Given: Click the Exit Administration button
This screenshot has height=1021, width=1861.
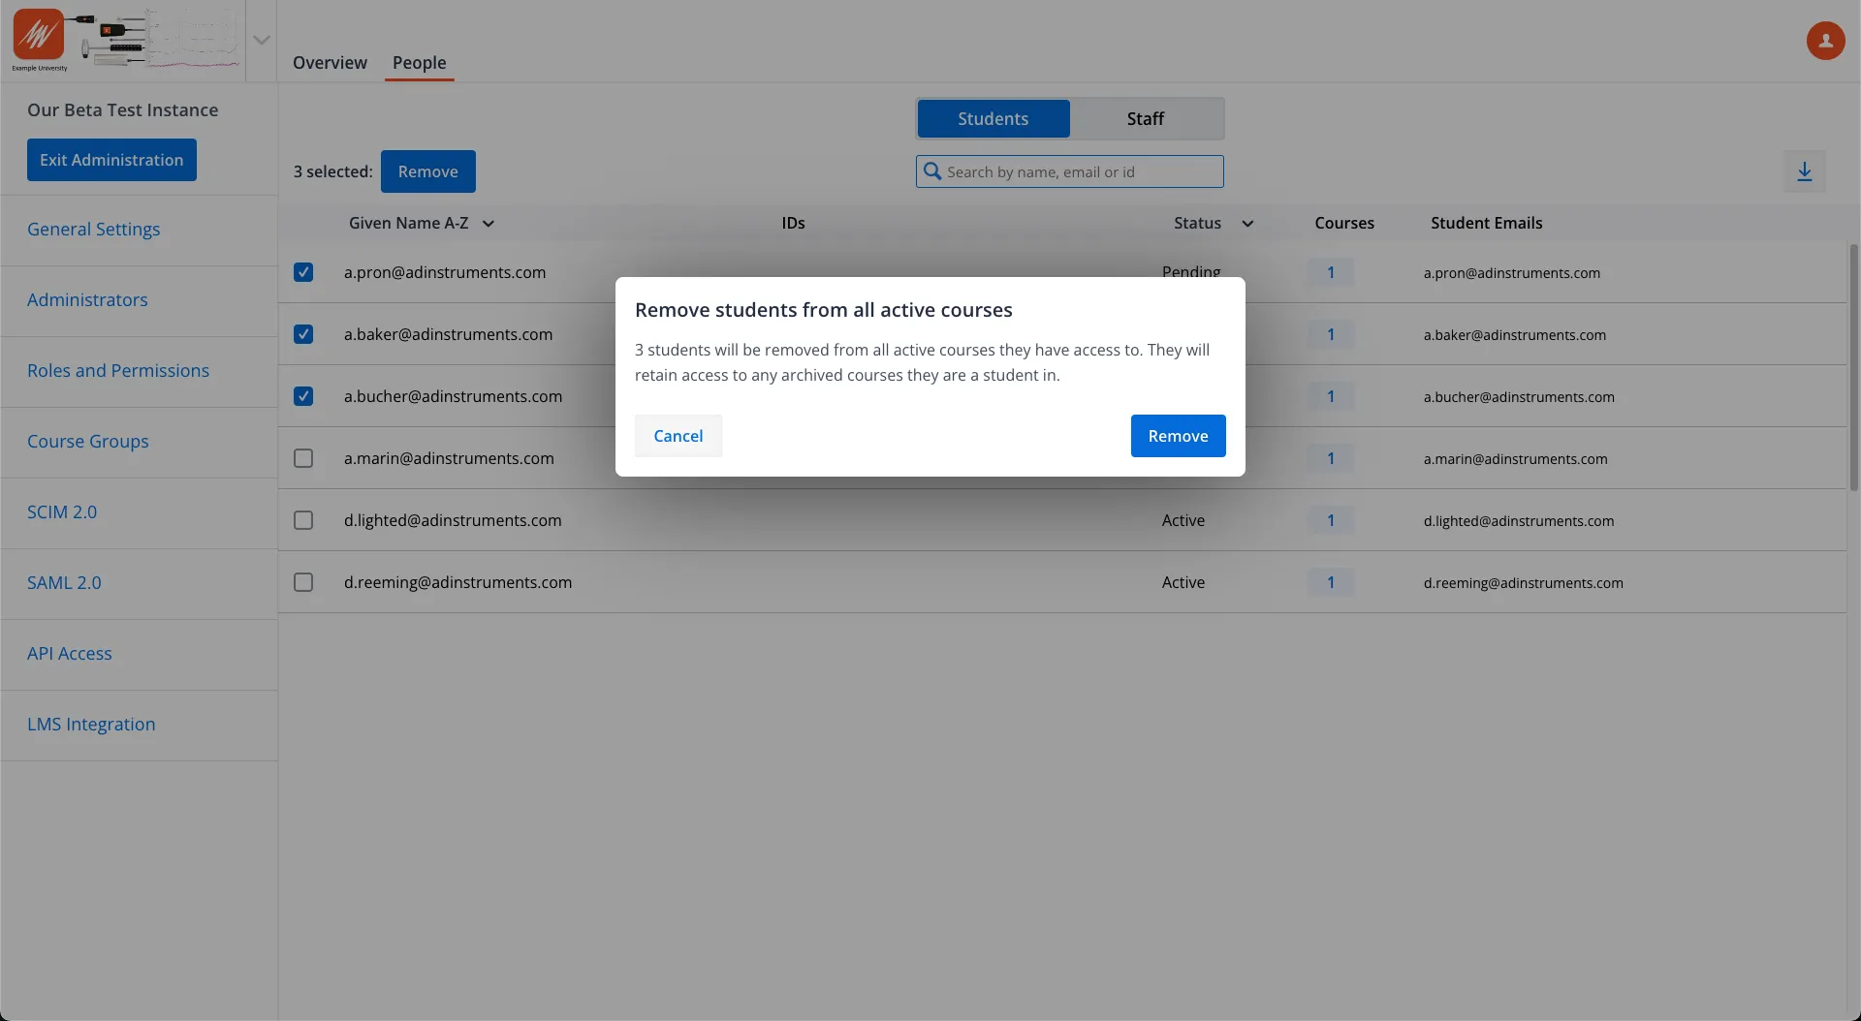Looking at the screenshot, I should point(111,160).
